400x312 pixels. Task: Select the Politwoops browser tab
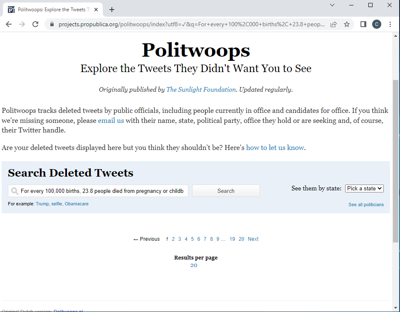click(53, 10)
